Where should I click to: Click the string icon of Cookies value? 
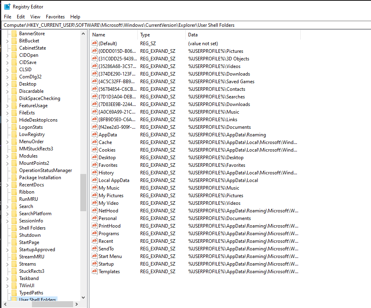coord(95,150)
